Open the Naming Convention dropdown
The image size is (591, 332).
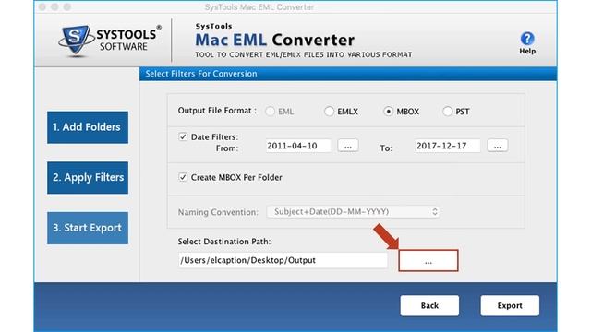[353, 211]
